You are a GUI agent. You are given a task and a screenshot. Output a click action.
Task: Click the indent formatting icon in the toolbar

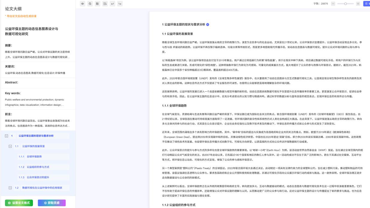pyautogui.click(x=105, y=4)
